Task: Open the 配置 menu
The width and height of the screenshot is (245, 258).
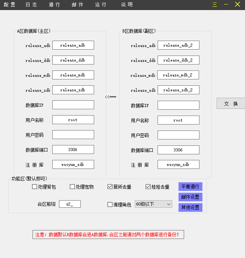Action: click(x=10, y=5)
